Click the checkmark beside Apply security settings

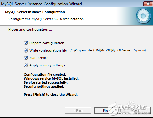[x=26, y=65]
